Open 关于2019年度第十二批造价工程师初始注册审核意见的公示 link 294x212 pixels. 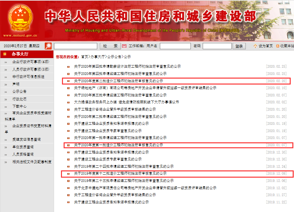pyautogui.click(x=120, y=173)
